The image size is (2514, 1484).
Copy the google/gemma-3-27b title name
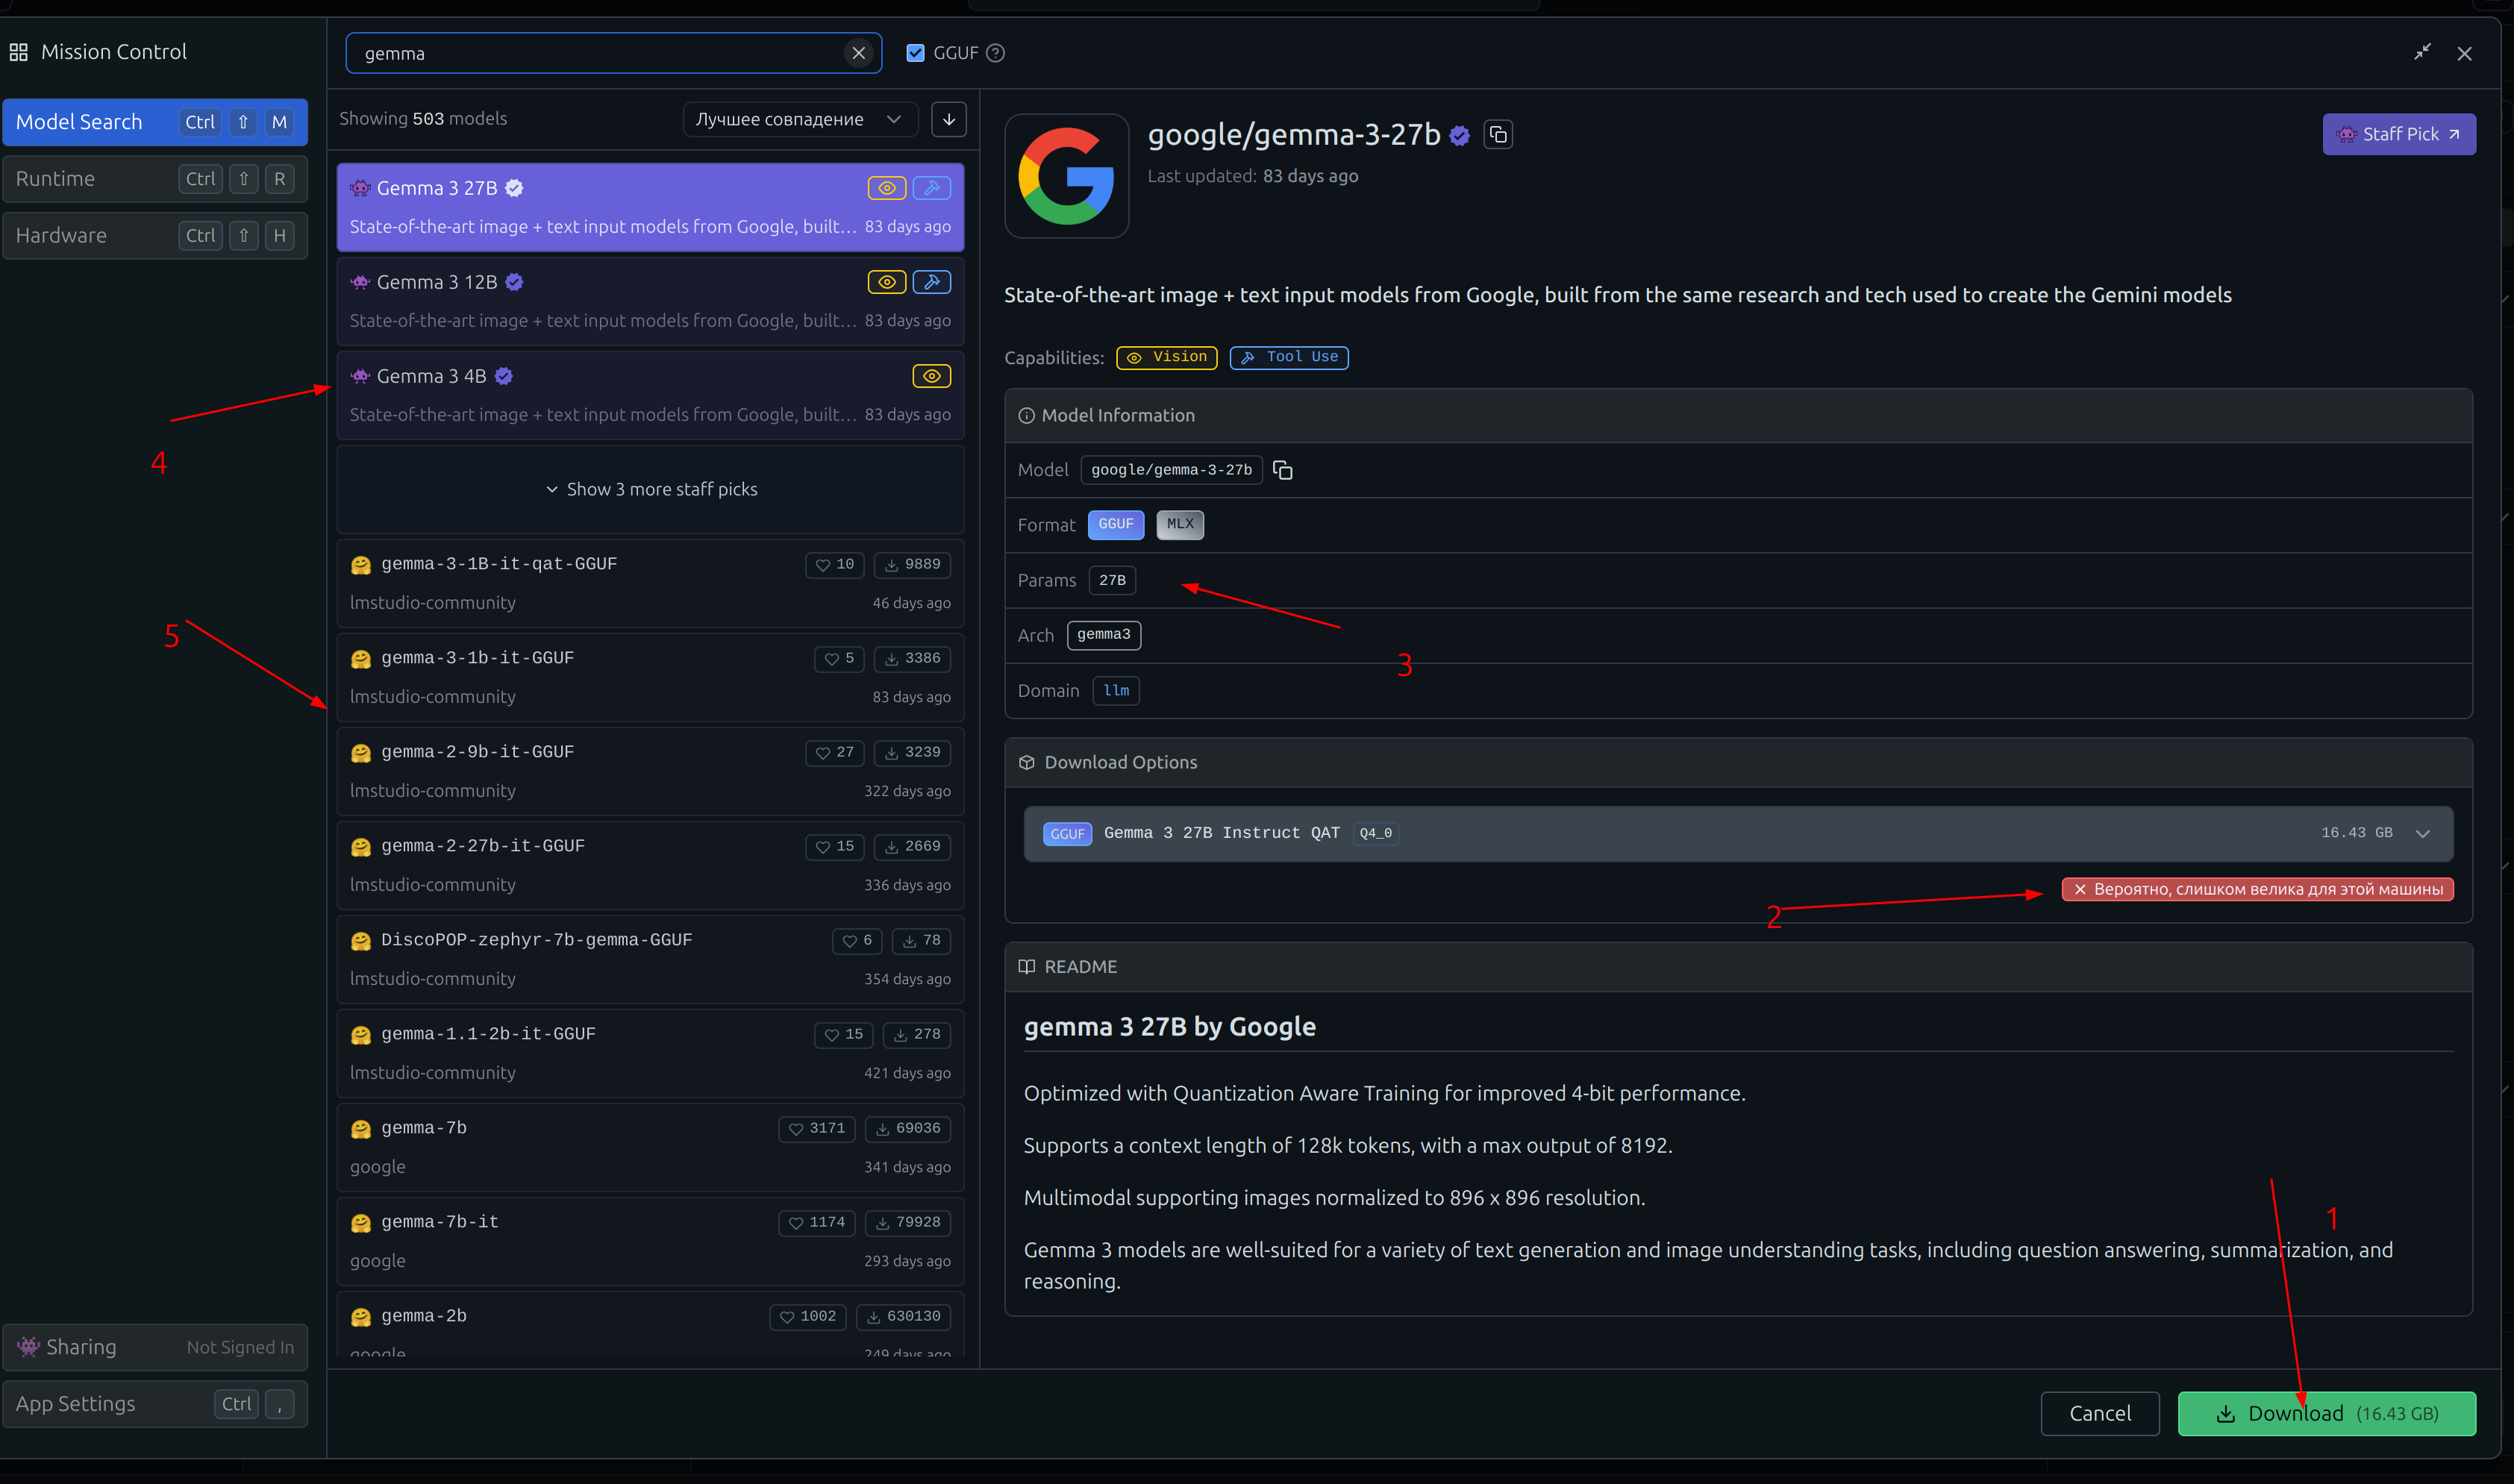1497,134
